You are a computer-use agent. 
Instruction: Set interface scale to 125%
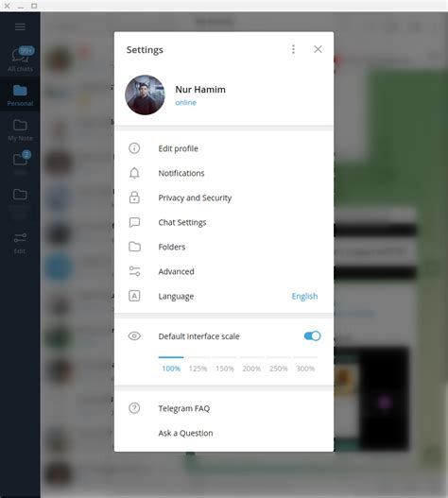pyautogui.click(x=198, y=369)
